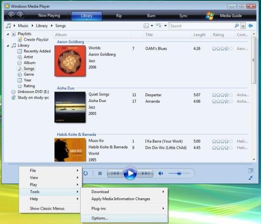The image size is (261, 224).
Task: Switch to Library tab
Action: point(86,16)
